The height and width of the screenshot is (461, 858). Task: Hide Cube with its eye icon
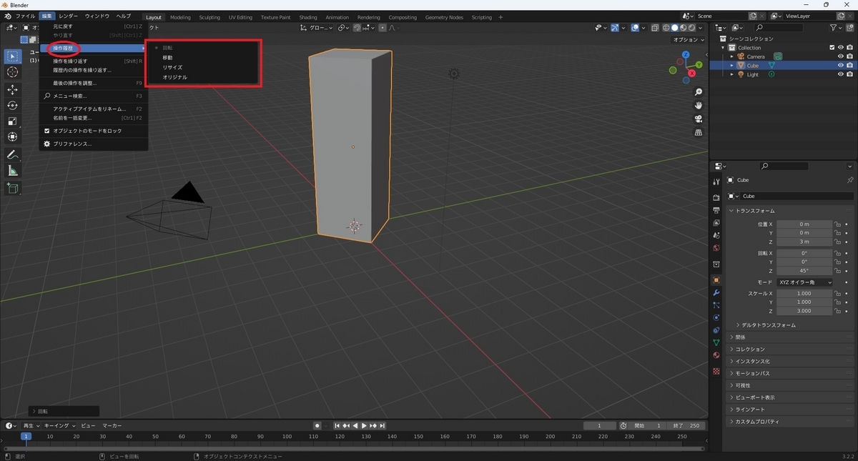click(x=841, y=65)
